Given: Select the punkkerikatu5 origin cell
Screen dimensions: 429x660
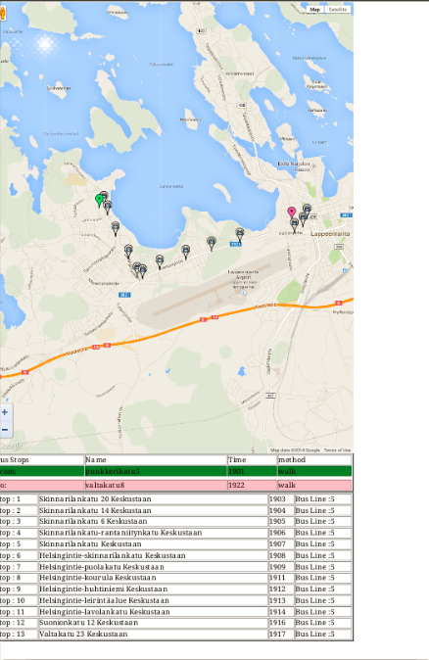Looking at the screenshot, I should [x=156, y=471].
